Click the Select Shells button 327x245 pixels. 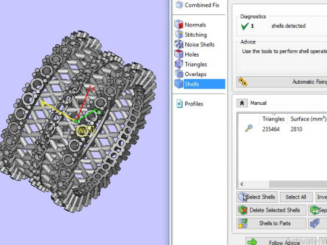click(257, 197)
